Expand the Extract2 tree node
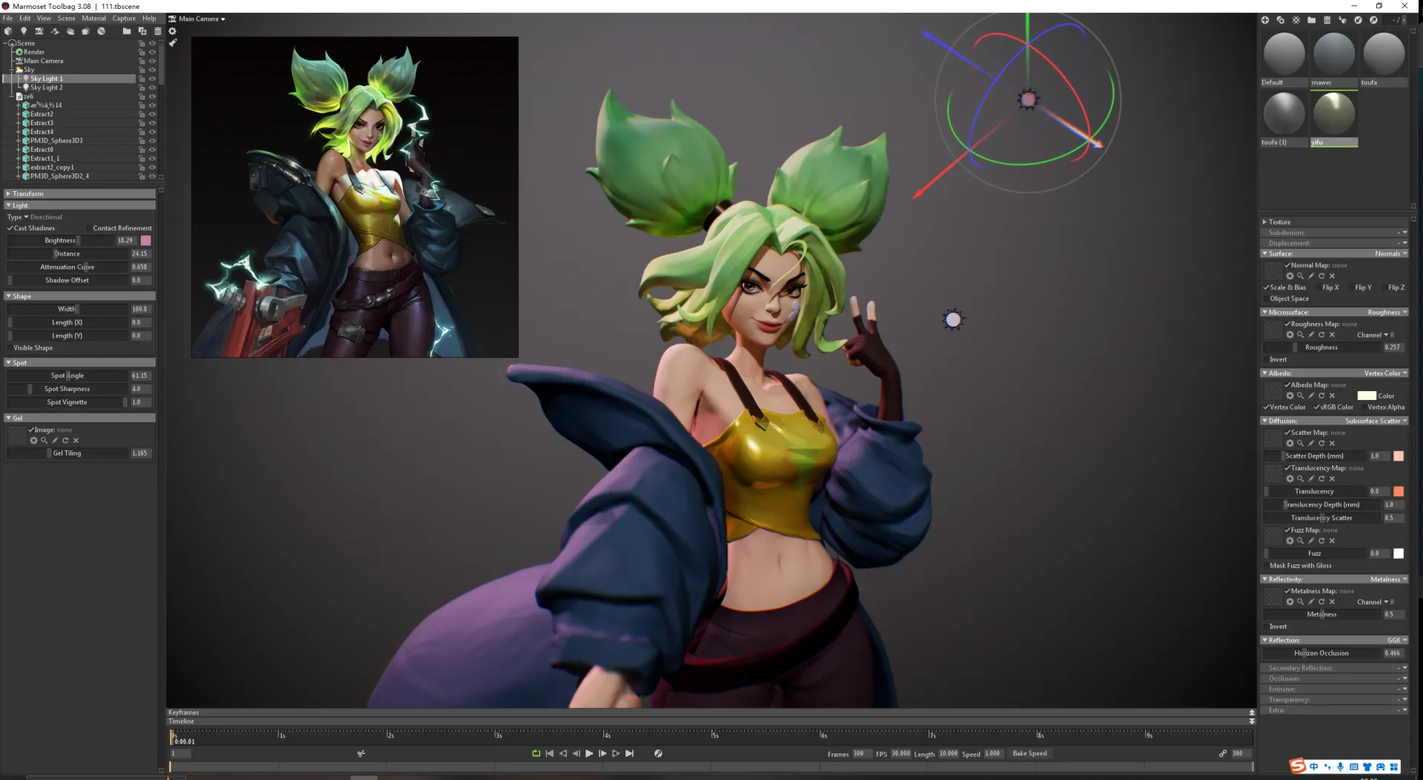Image resolution: width=1423 pixels, height=780 pixels. 18,114
